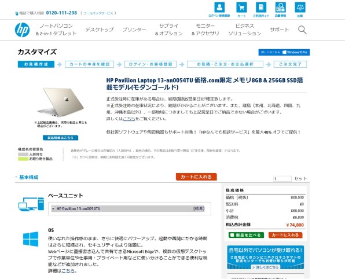Click the quantity set input field
Screen dimensions: 345x279
coord(282,179)
